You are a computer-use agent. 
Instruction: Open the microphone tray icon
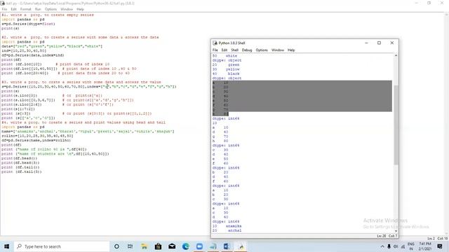[389, 246]
